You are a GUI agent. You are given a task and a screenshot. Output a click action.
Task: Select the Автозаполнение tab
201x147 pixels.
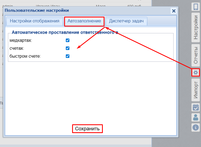pos(84,21)
